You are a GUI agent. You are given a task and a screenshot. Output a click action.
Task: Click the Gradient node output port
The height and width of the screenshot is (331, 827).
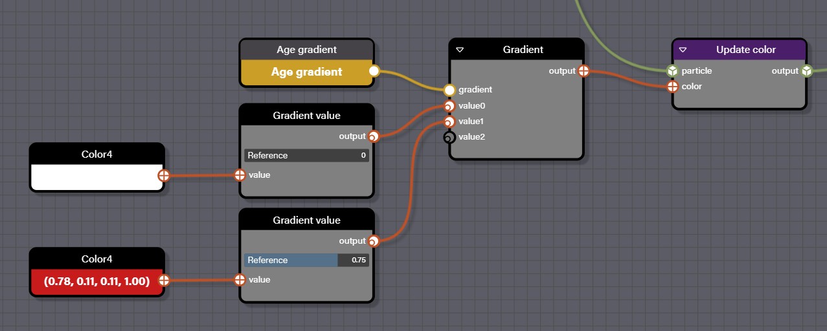583,71
